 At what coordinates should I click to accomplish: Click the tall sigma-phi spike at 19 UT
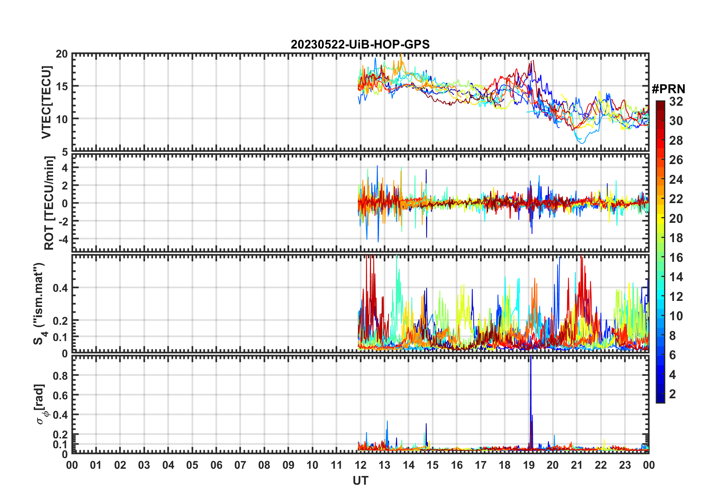(530, 379)
